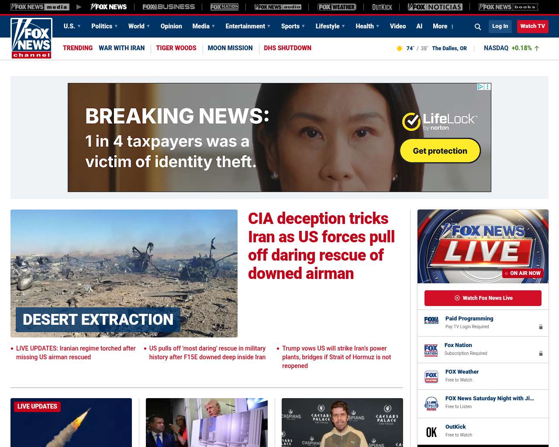Click the NASDAQ +0.18% ticker

511,48
